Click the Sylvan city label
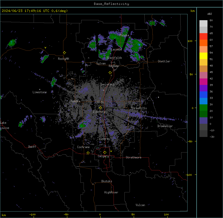The height and width of the screenshot is (218, 223). click(x=101, y=63)
